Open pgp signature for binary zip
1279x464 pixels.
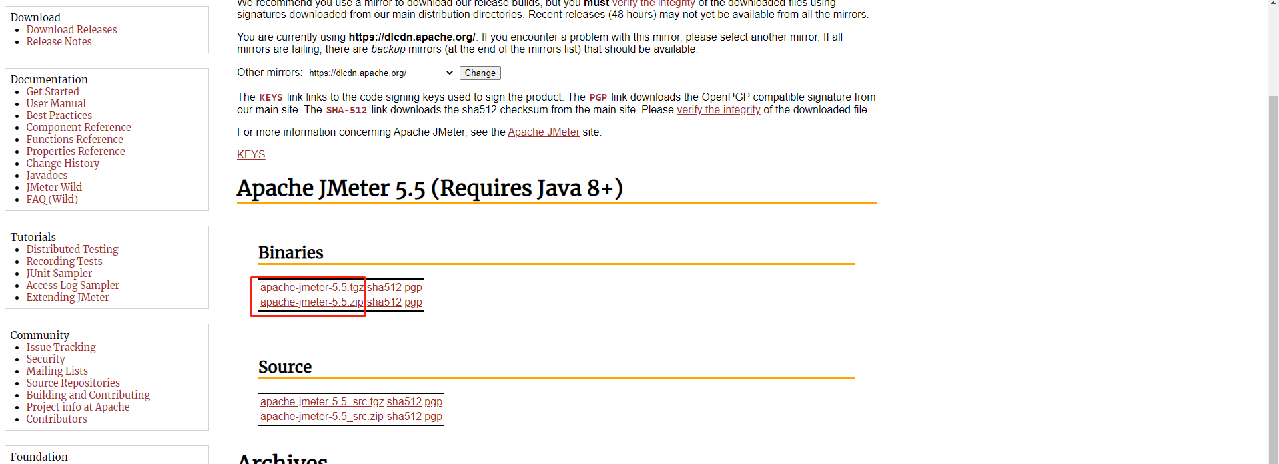point(413,302)
